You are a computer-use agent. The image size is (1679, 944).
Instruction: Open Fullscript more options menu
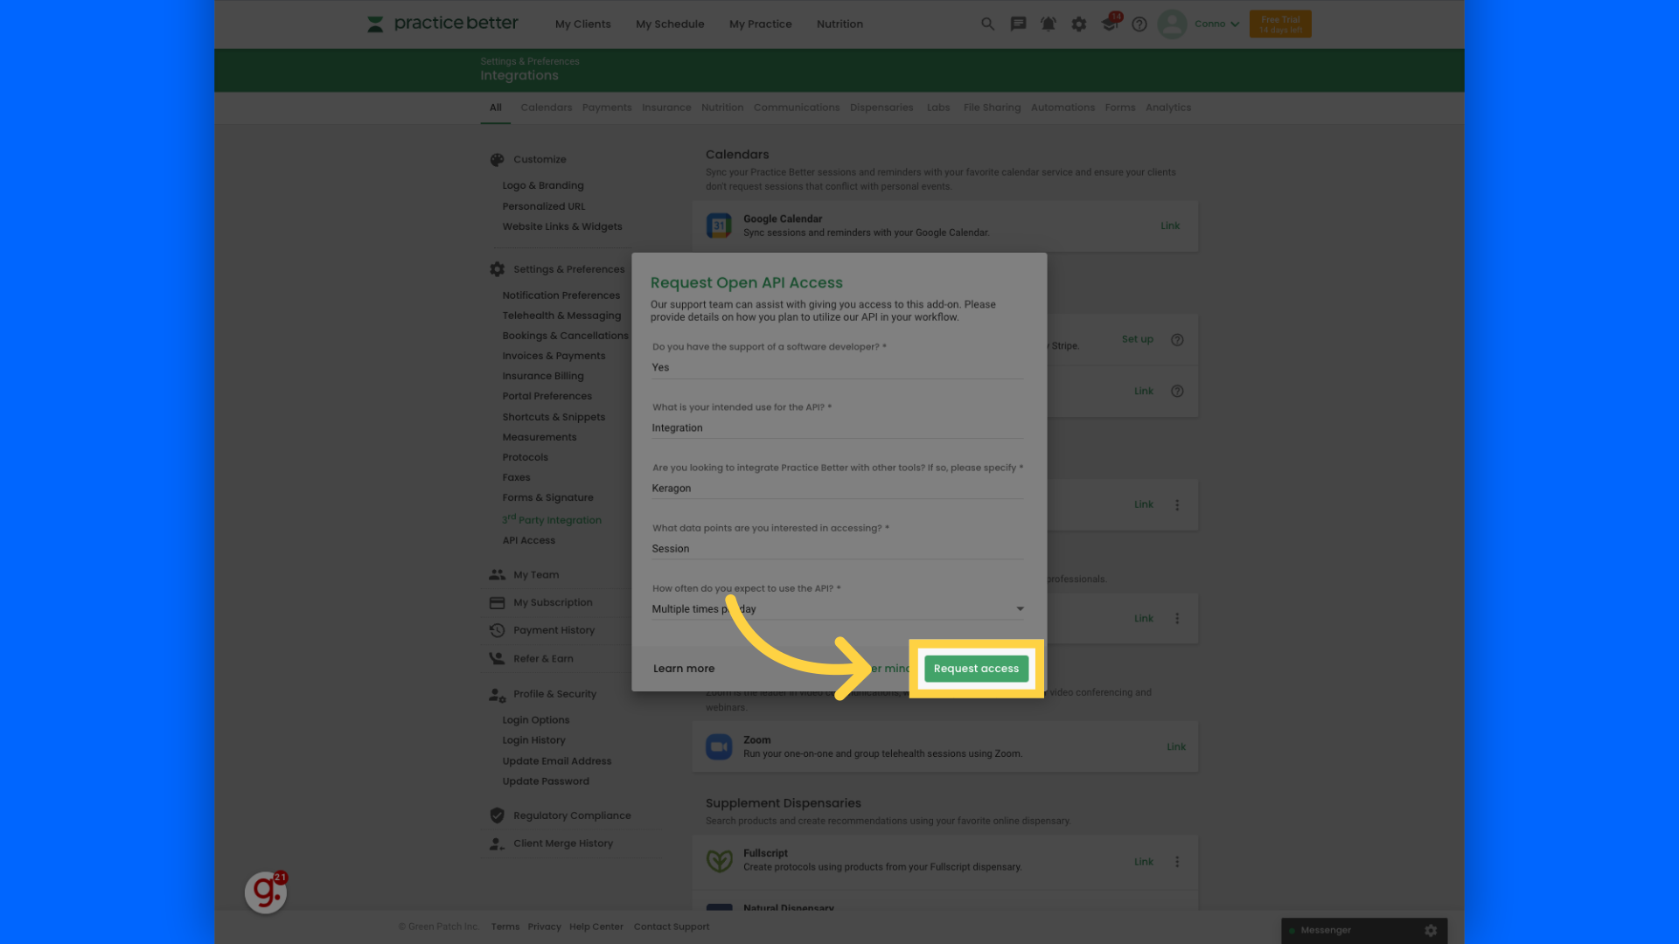tap(1177, 862)
